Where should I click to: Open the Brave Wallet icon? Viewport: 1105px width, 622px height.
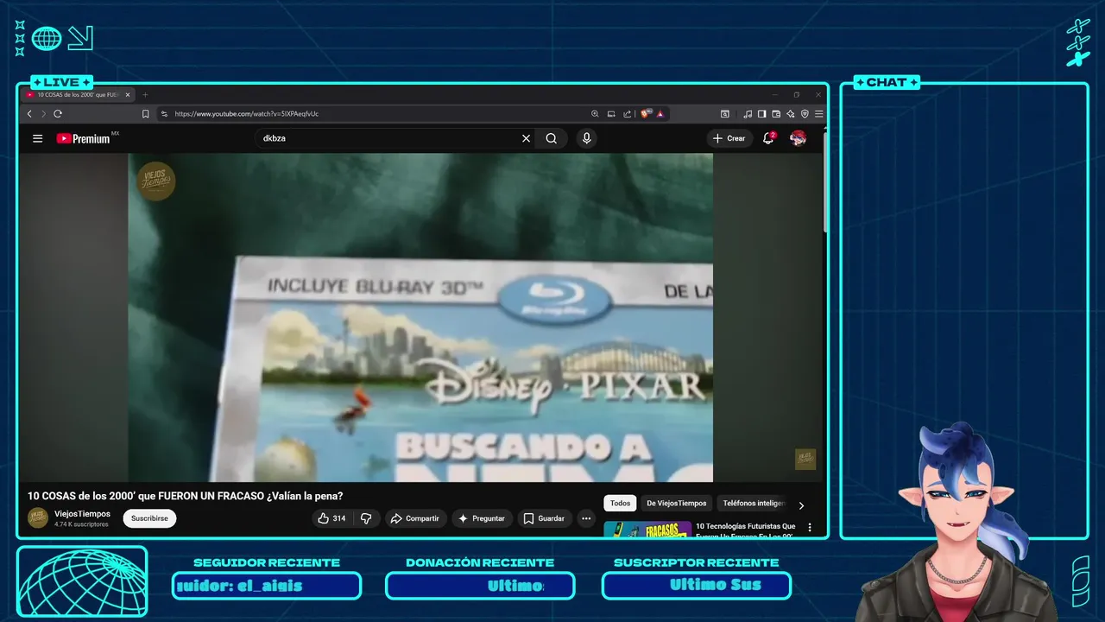click(x=776, y=113)
